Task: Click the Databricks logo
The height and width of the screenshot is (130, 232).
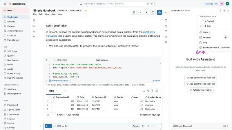Action: pyautogui.click(x=17, y=4)
